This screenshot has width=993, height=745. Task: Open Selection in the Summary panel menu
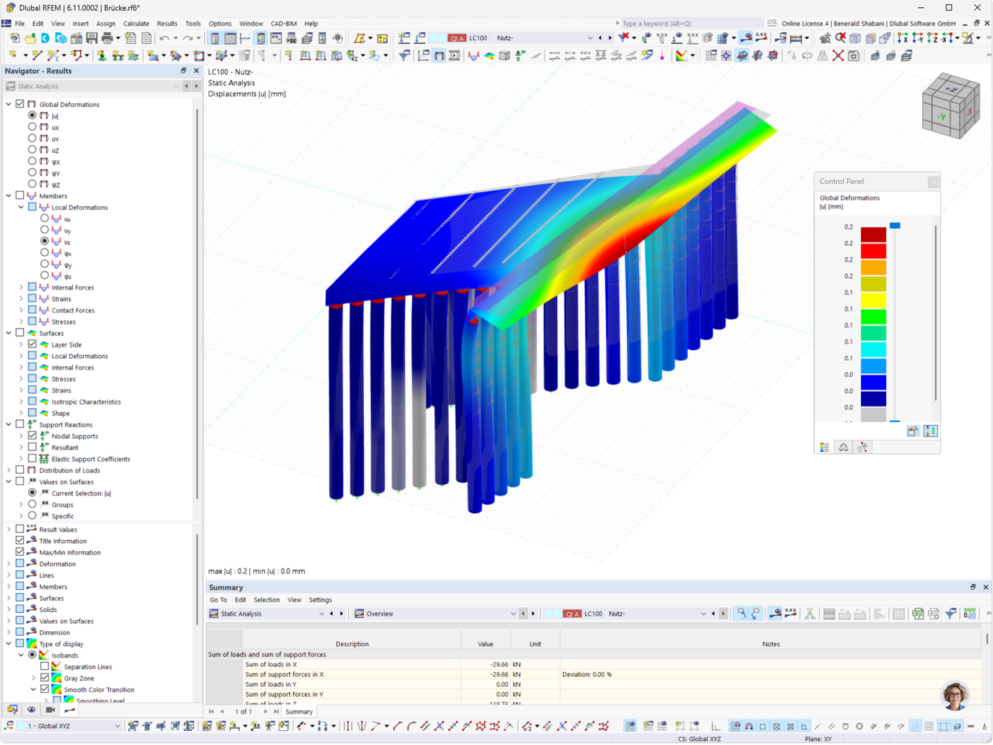click(x=267, y=600)
